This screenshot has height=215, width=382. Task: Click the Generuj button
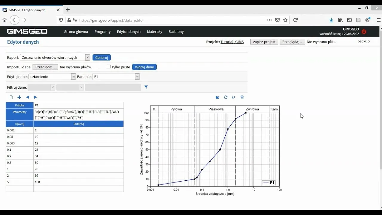click(102, 57)
